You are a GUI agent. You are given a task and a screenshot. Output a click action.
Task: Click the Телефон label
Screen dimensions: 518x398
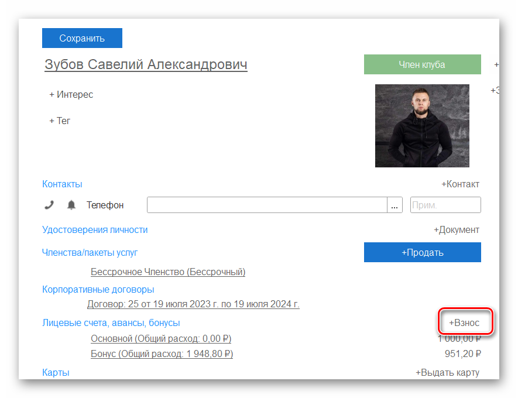105,205
